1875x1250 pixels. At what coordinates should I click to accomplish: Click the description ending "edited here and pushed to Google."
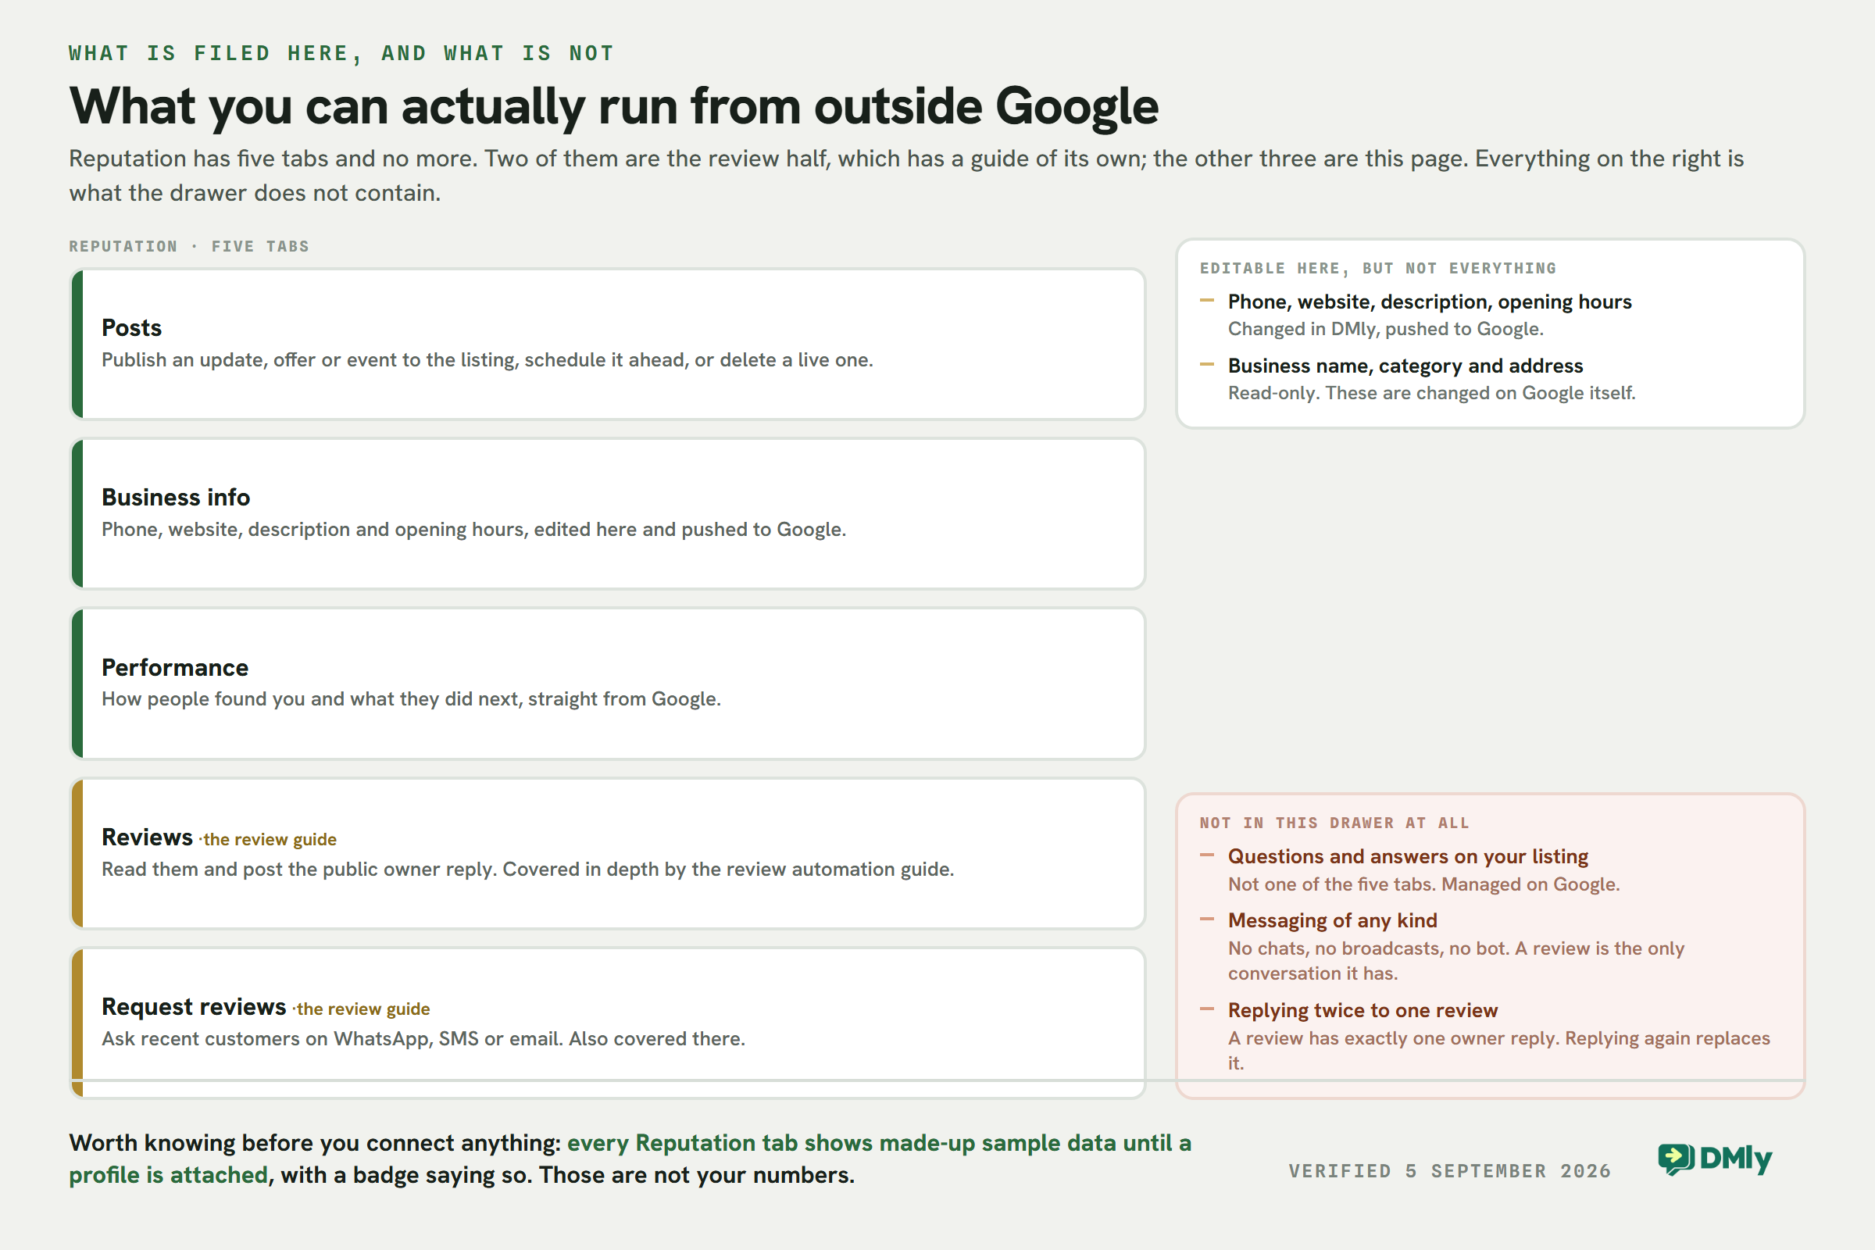click(473, 530)
